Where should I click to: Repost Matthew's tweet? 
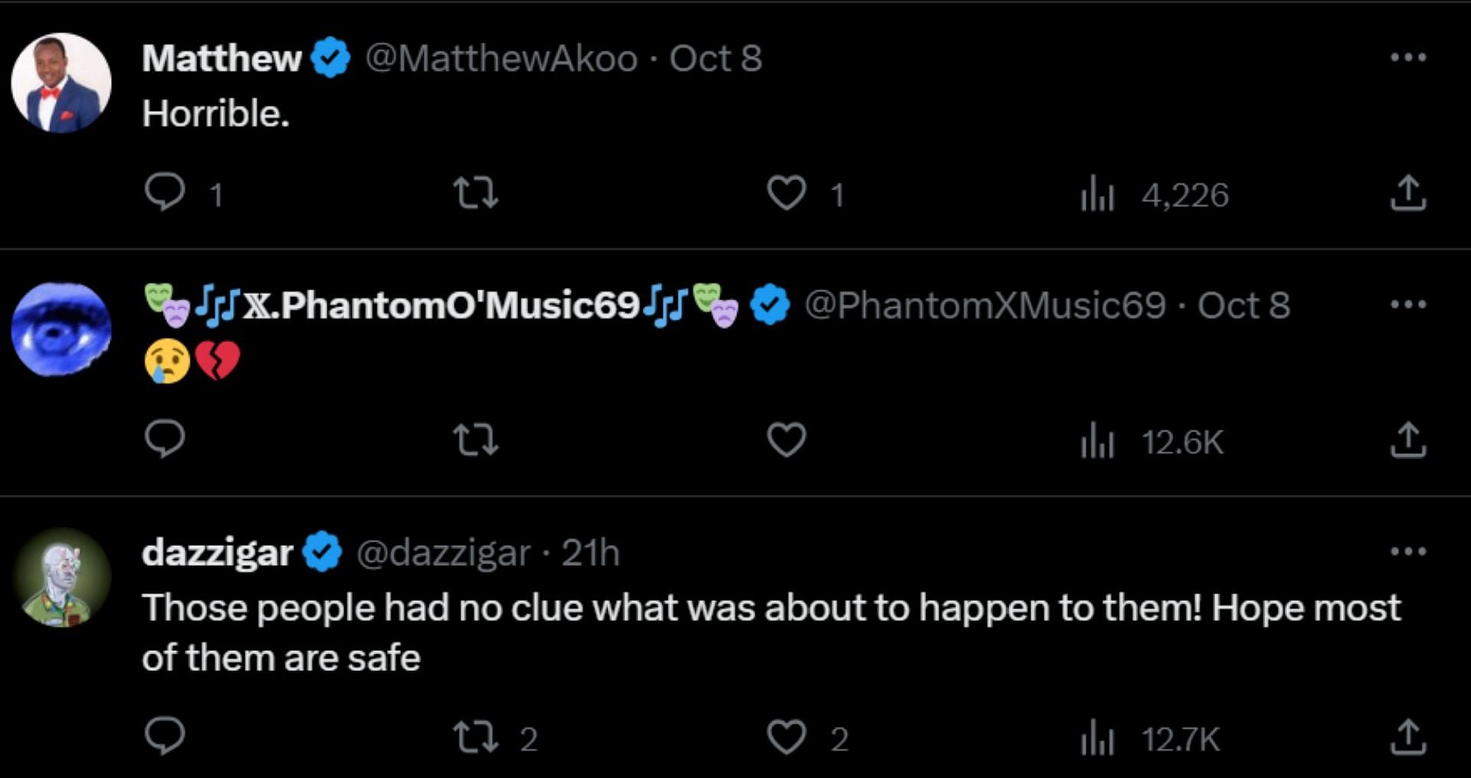click(x=476, y=193)
